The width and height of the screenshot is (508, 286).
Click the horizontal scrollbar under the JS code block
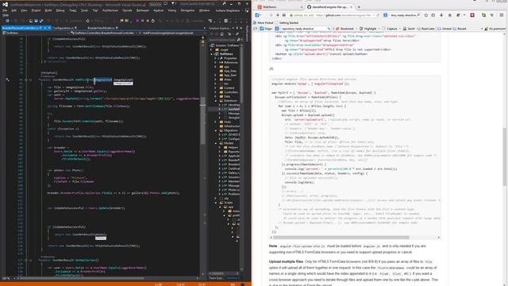(x=341, y=238)
